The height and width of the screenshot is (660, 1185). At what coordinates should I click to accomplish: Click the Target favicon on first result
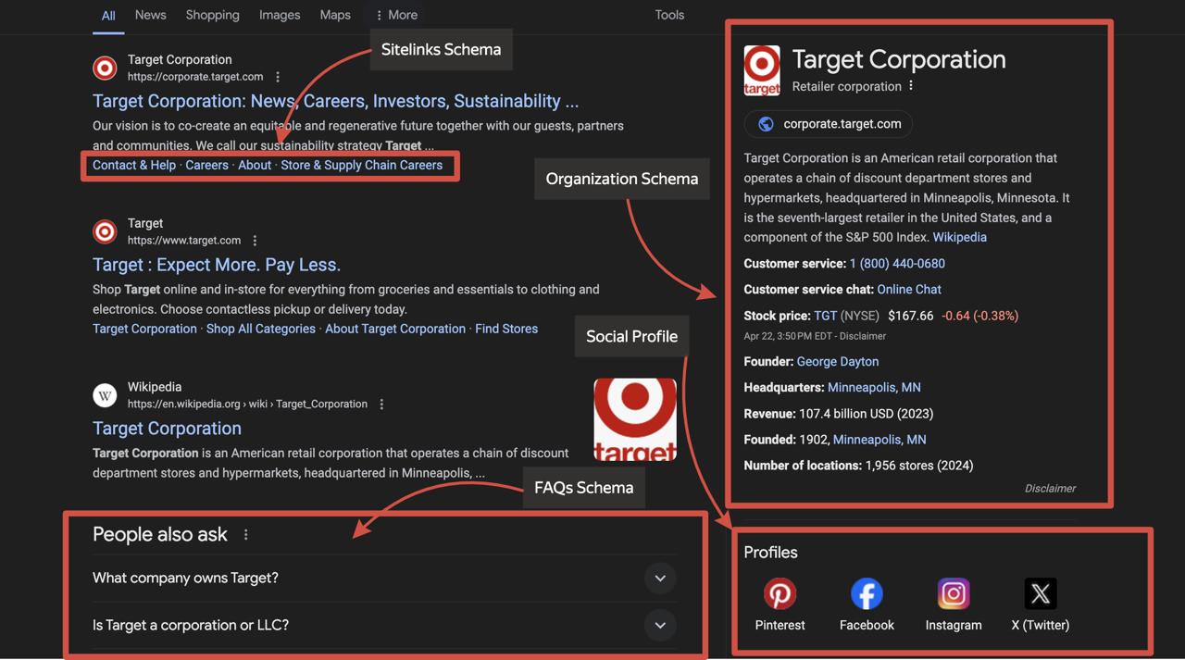tap(105, 68)
